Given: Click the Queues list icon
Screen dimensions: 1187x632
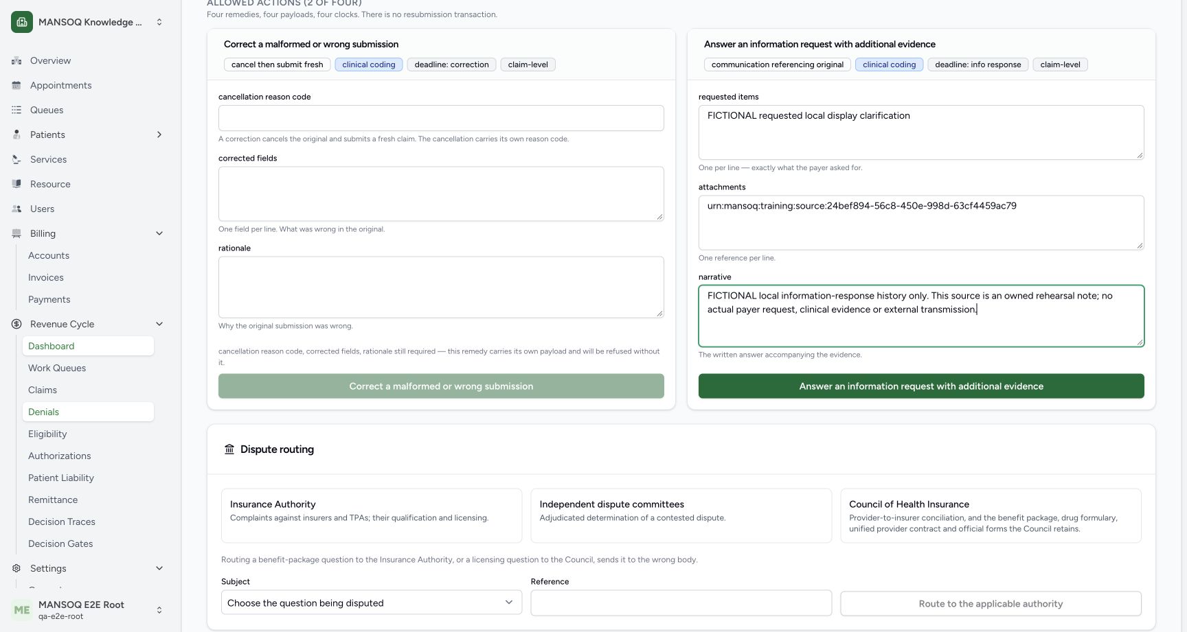Looking at the screenshot, I should pyautogui.click(x=16, y=110).
